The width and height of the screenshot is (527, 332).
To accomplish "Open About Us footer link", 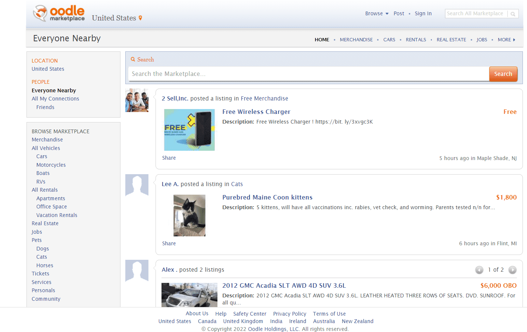I will coord(197,313).
